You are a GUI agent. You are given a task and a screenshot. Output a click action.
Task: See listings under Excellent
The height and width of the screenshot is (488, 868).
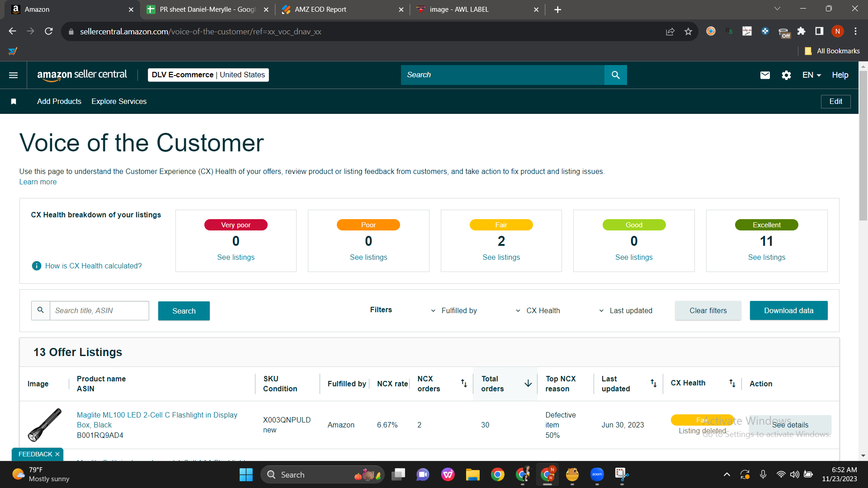766,257
